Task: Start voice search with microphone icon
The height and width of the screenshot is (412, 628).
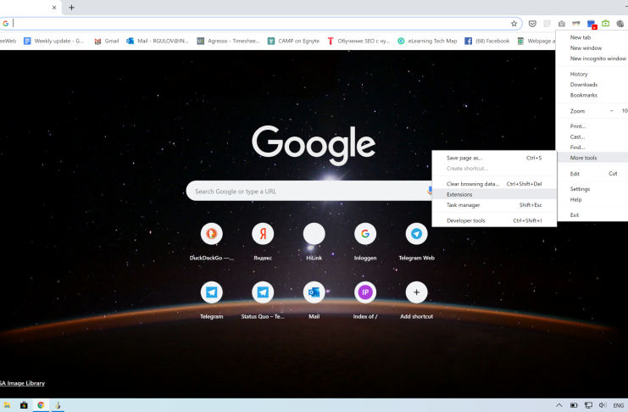Action: (x=430, y=191)
